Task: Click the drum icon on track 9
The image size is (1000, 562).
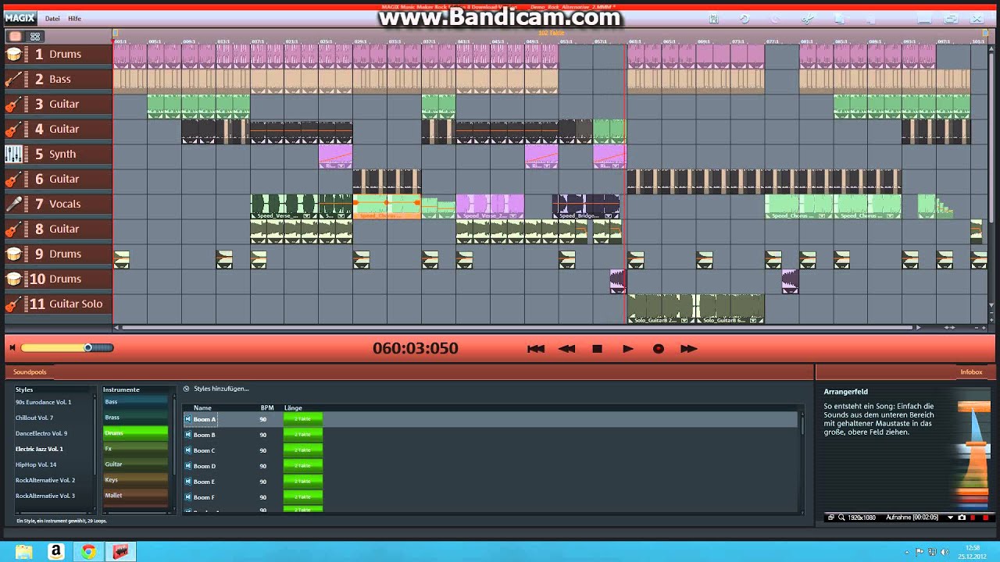Action: [x=14, y=254]
